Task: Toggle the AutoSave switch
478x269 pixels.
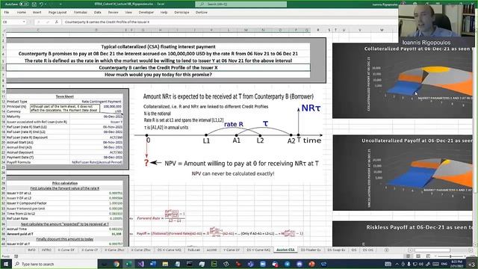Action: [x=24, y=4]
